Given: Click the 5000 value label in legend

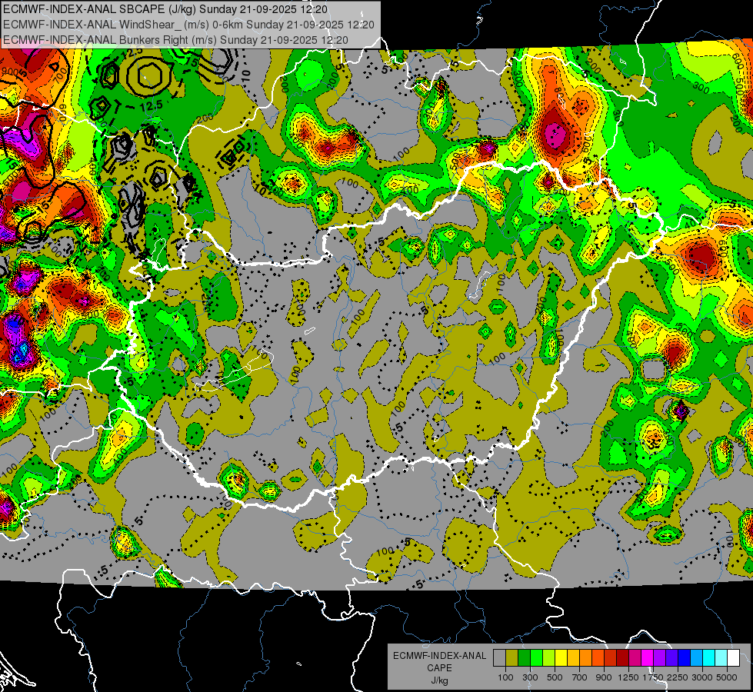Looking at the screenshot, I should [x=728, y=677].
